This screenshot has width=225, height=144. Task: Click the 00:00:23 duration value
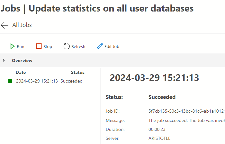click(157, 129)
